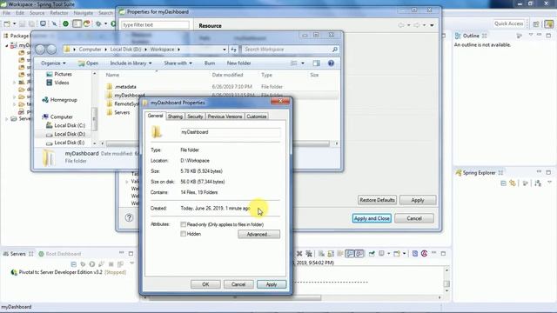Refresh the Explorer address location
The height and width of the screenshot is (313, 557).
coord(234,50)
